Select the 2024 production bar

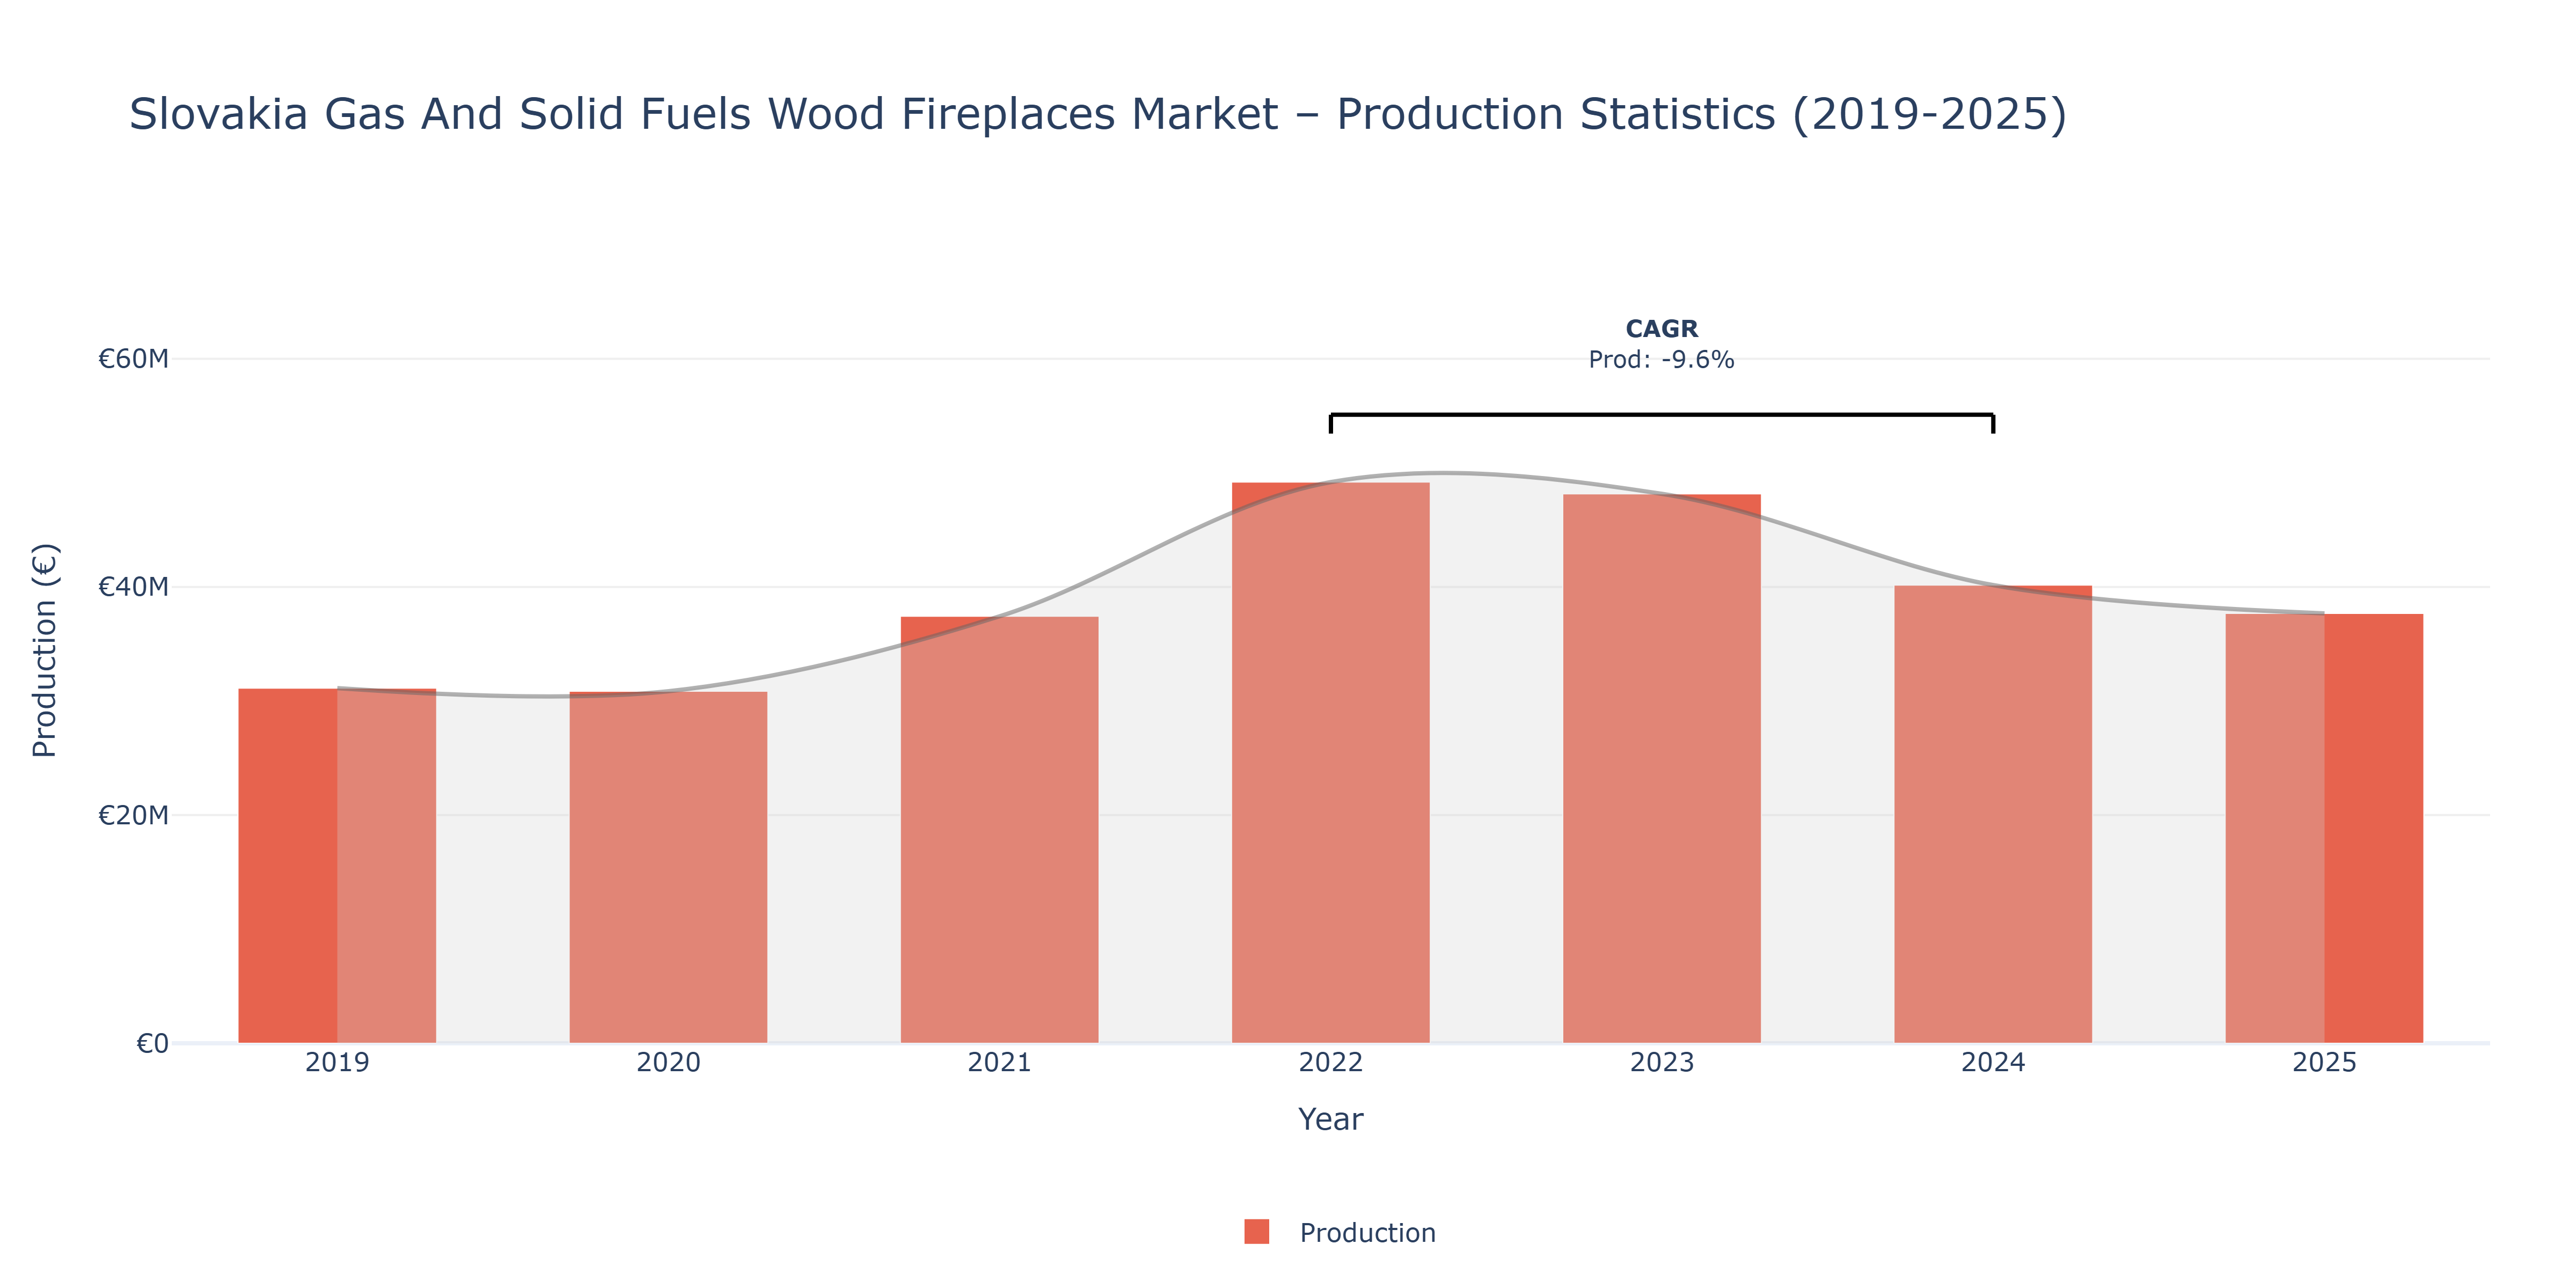click(x=1992, y=814)
